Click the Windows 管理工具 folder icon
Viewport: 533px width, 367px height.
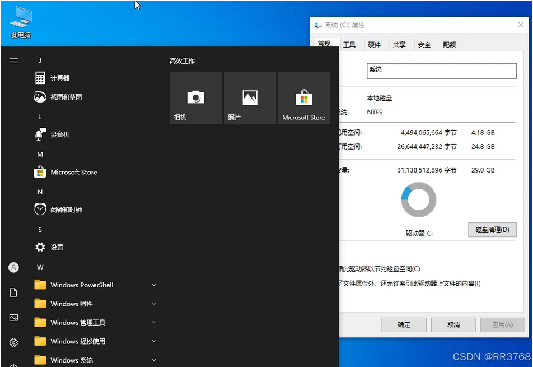[40, 322]
